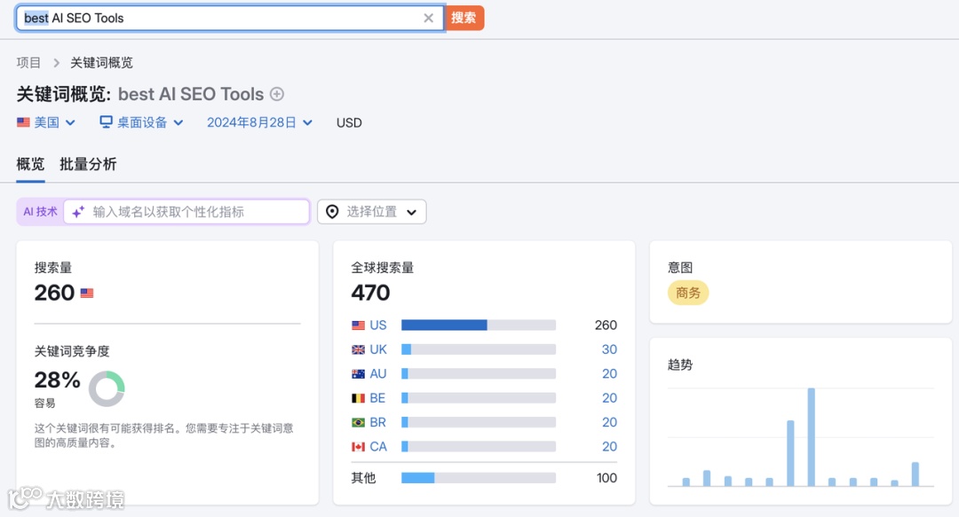Open the 美国 country dropdown
The width and height of the screenshot is (959, 517).
tap(46, 122)
